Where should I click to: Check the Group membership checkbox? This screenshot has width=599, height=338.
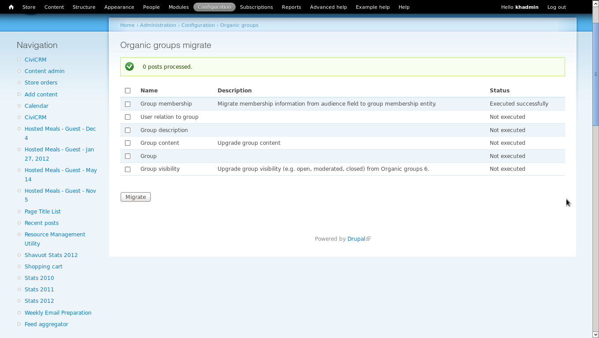pos(128,104)
